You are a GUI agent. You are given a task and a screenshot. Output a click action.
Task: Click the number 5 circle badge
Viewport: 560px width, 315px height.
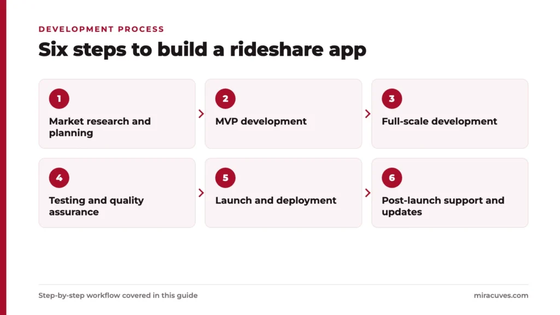click(225, 178)
